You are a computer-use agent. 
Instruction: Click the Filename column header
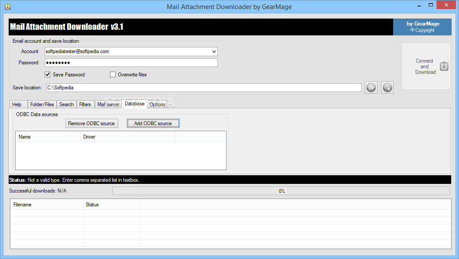(x=47, y=205)
